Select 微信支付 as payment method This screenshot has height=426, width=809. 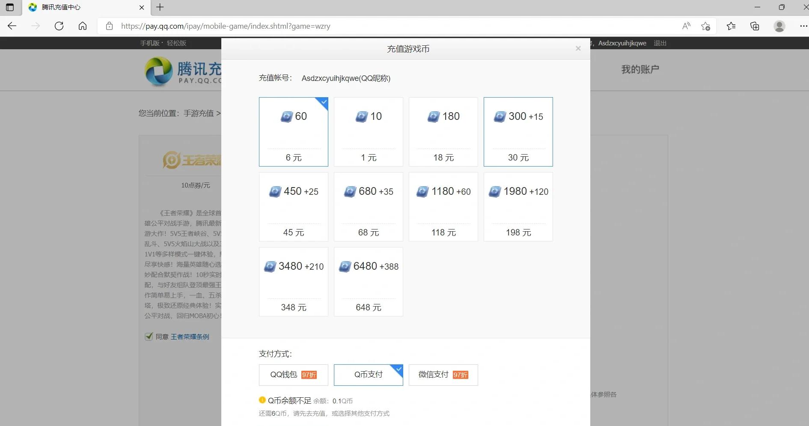coord(443,375)
